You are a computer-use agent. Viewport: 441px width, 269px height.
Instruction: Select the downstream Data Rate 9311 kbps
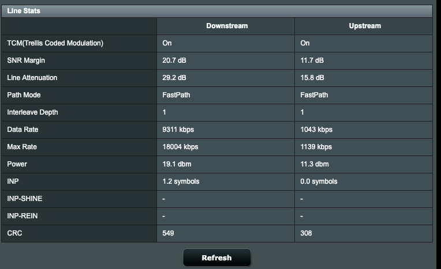tap(178, 130)
